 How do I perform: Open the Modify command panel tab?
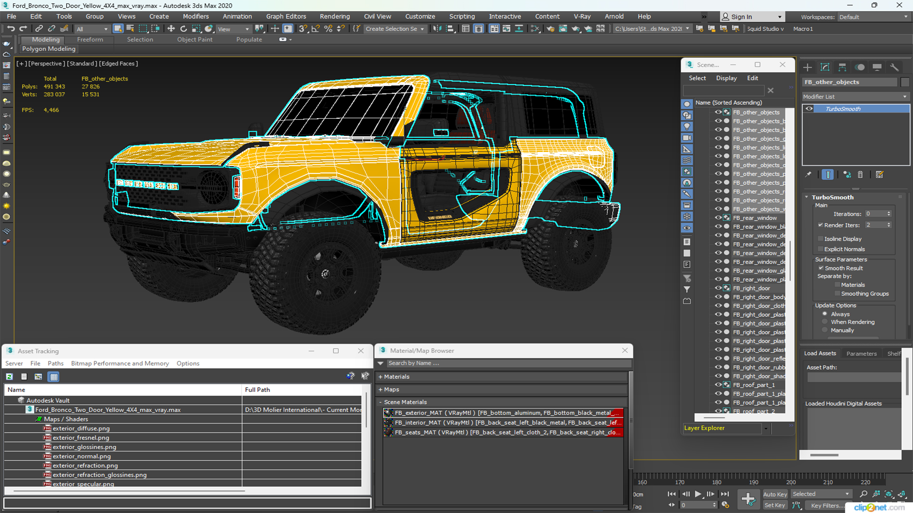(825, 67)
